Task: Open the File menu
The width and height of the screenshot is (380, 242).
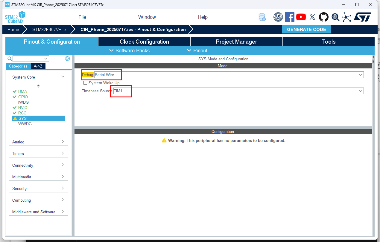Action: (82, 17)
